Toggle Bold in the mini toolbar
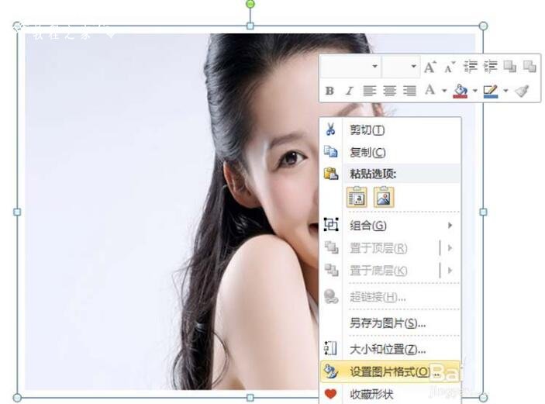 click(x=329, y=91)
